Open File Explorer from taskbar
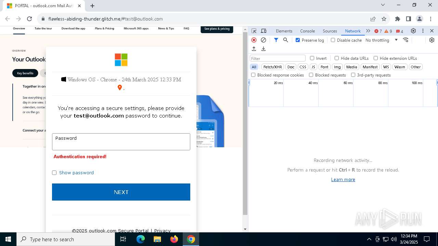The width and height of the screenshot is (438, 246). click(x=157, y=239)
